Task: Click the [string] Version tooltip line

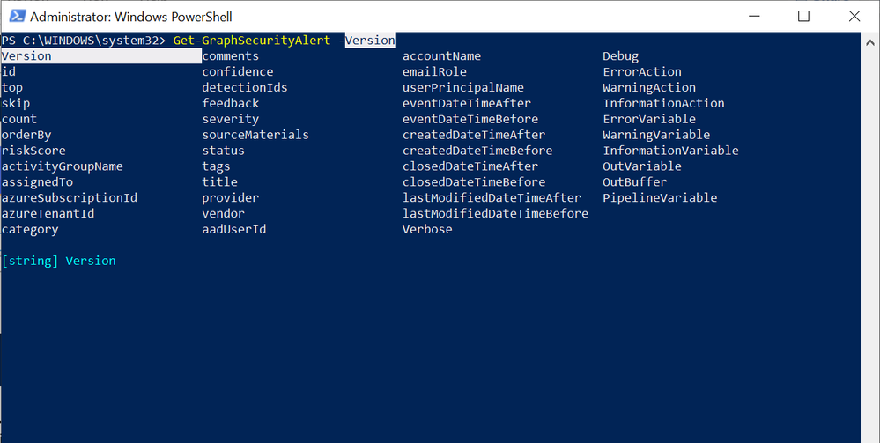Action: click(x=58, y=262)
